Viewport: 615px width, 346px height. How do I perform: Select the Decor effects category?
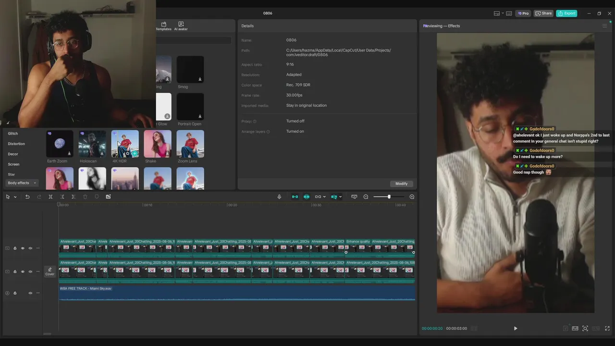point(13,154)
